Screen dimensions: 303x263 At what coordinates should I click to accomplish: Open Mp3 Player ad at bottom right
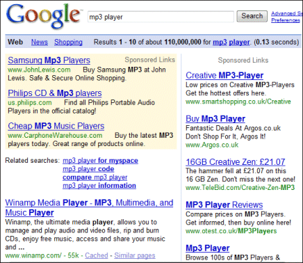pyautogui.click(x=208, y=248)
